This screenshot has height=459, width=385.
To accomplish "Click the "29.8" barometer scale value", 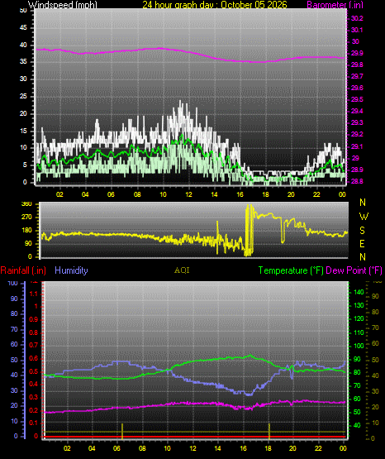I will coord(357,65).
